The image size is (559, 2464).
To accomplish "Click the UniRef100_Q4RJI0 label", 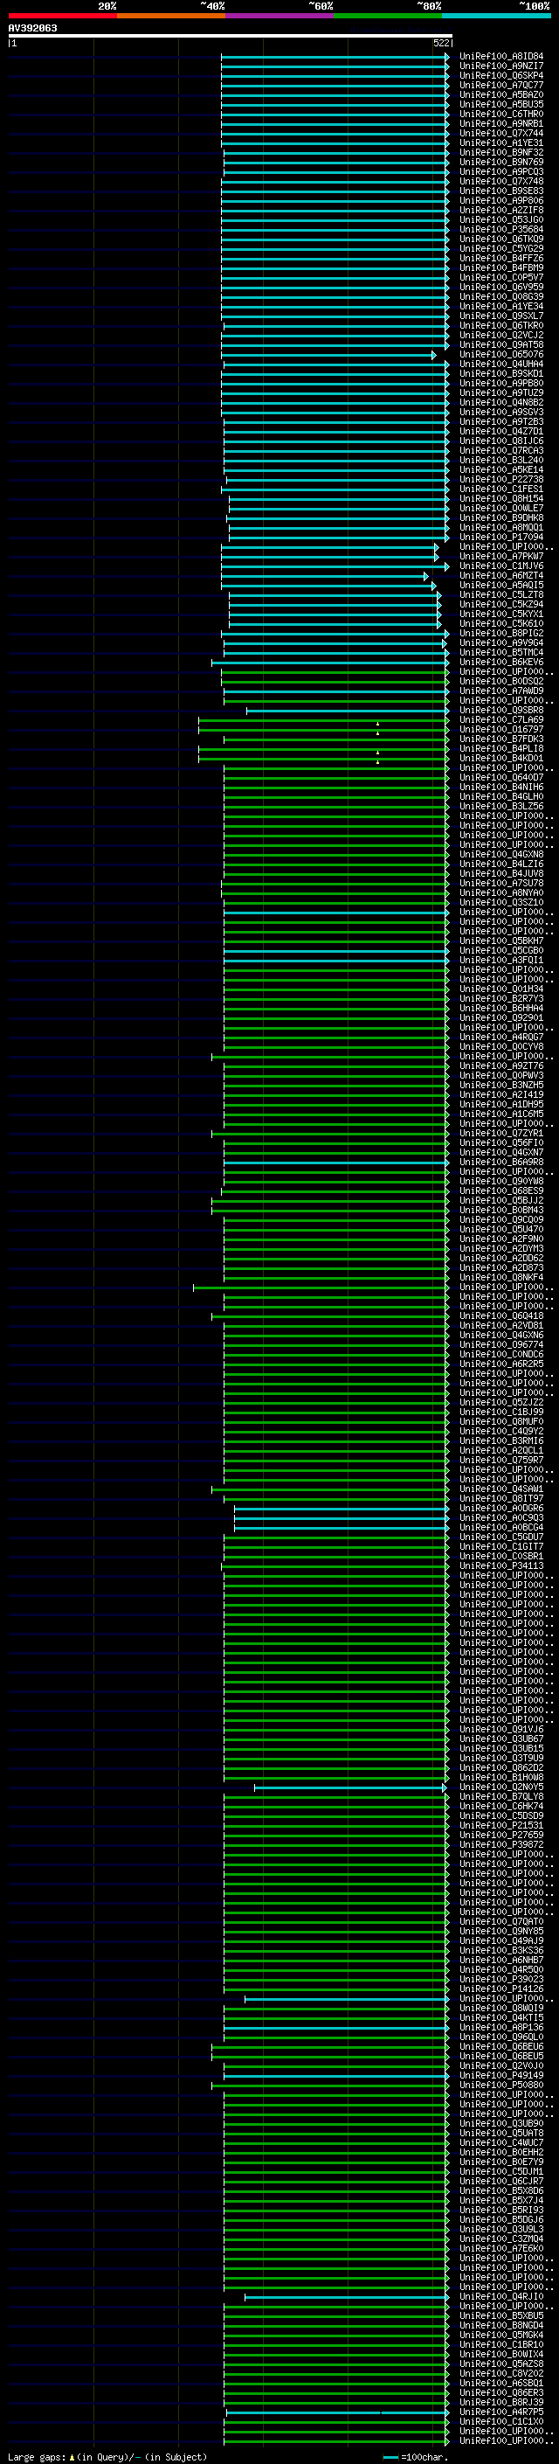I will tap(501, 2295).
